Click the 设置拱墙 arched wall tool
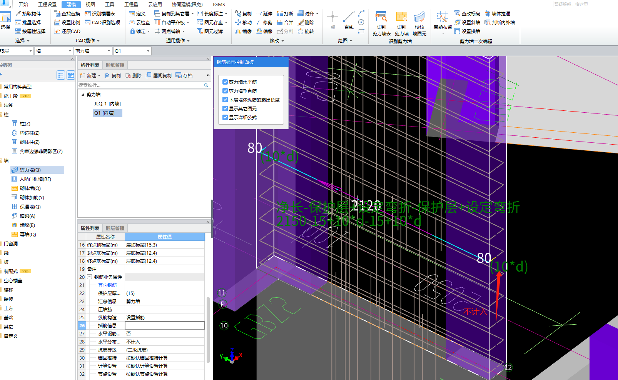Screen dimensions: 618x380 [x=467, y=31]
